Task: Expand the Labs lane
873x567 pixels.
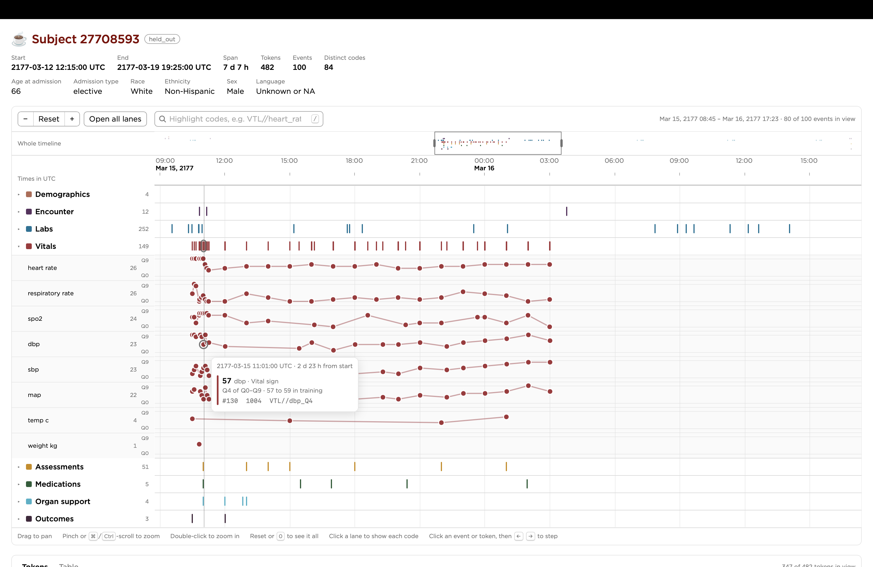Action: click(19, 229)
